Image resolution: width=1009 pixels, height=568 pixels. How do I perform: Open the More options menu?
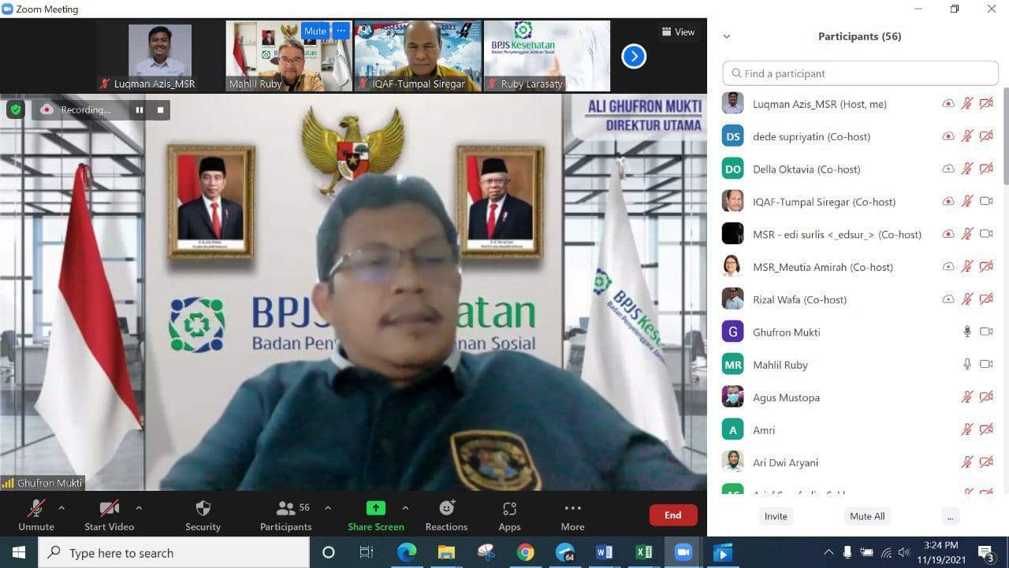[573, 515]
